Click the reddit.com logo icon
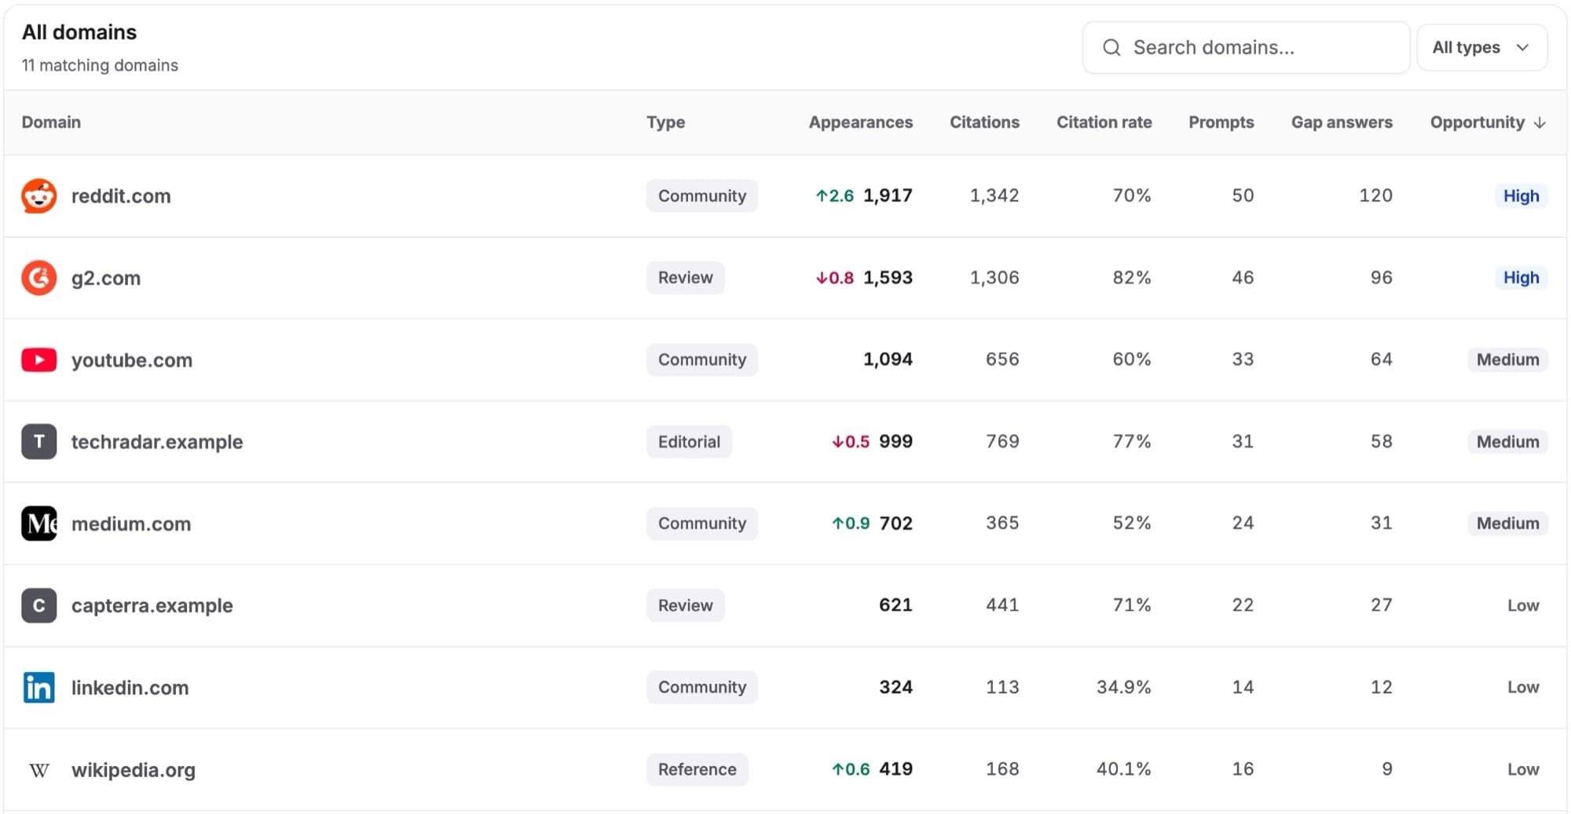 [38, 195]
